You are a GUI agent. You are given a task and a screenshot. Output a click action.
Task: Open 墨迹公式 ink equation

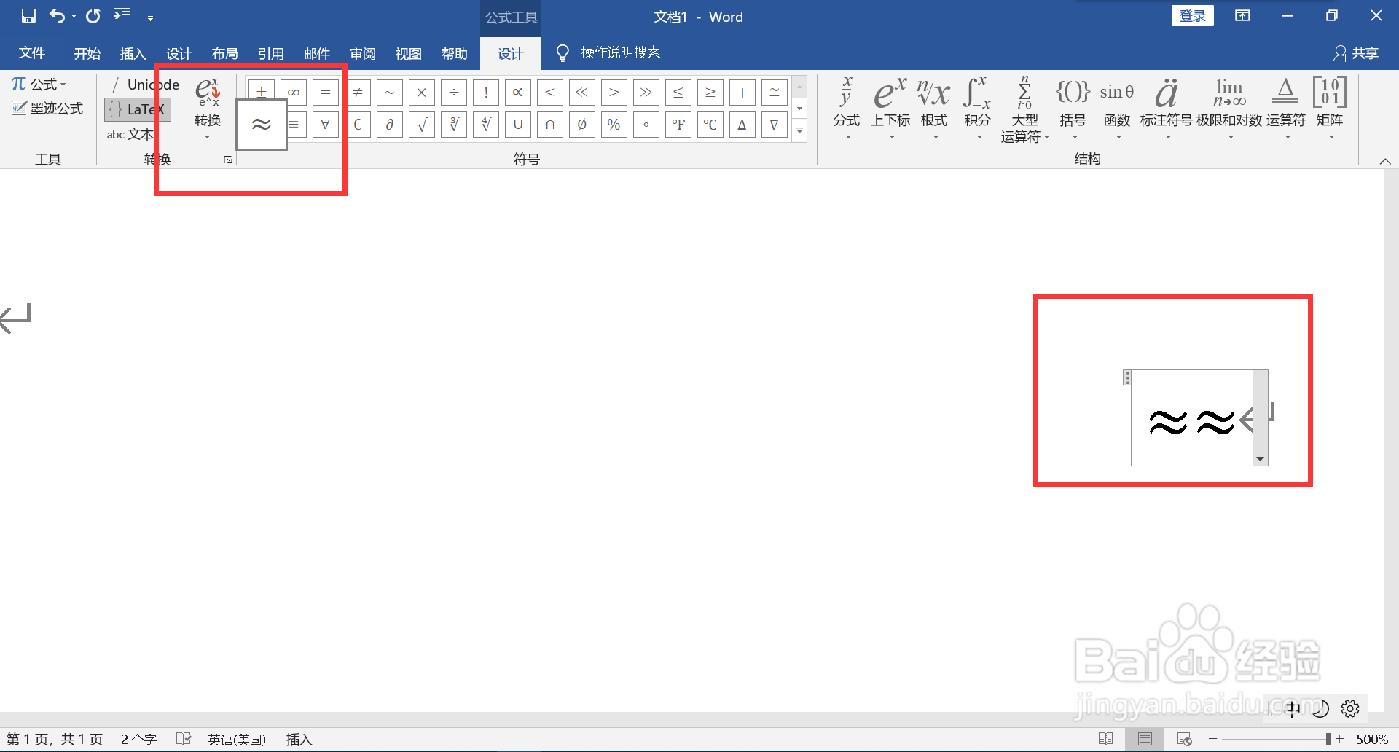pos(48,109)
